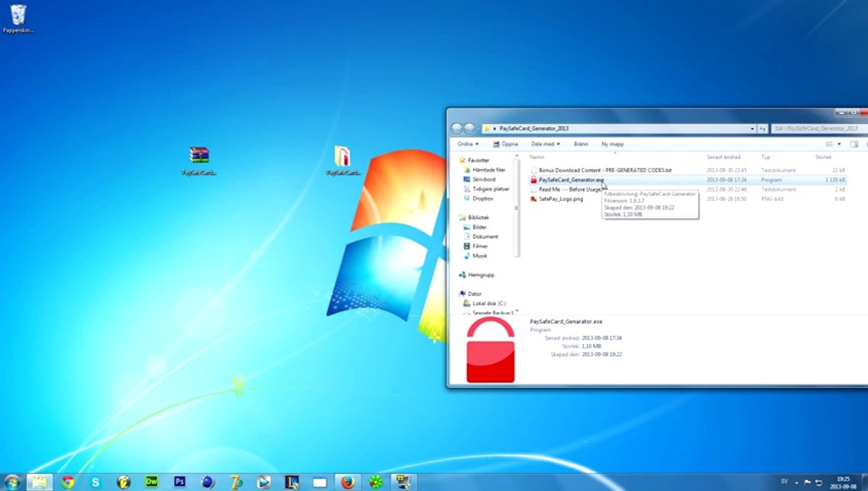
Task: Show hidden system tray icons
Action: tap(796, 482)
